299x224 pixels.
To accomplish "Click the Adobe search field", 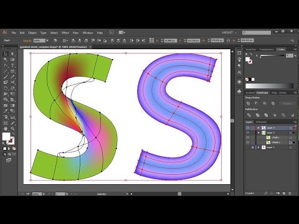I will coord(257,32).
